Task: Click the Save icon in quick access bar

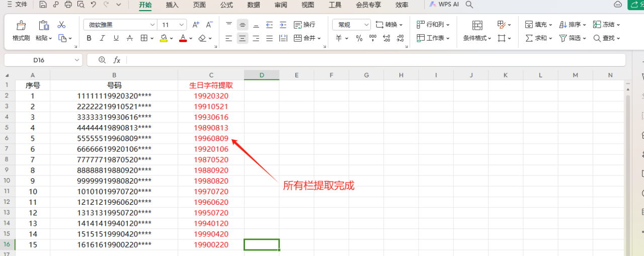Action: pyautogui.click(x=43, y=5)
